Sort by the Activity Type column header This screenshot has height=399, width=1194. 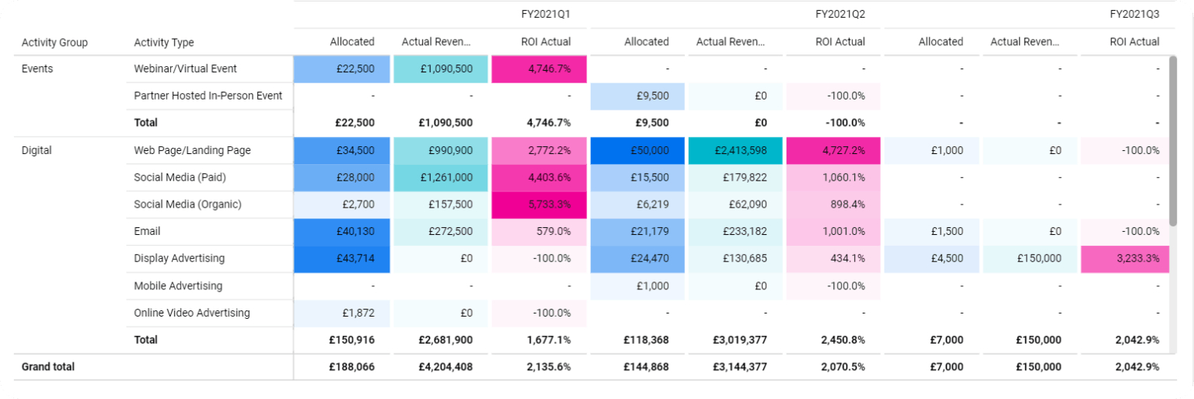(163, 42)
